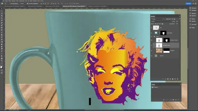Select the Lasso tool
The image size is (198, 111).
point(2,14)
